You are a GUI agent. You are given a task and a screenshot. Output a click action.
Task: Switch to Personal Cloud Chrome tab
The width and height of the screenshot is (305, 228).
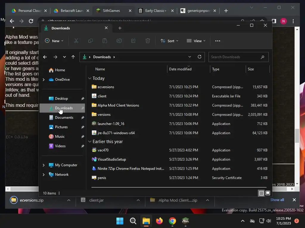click(29, 11)
